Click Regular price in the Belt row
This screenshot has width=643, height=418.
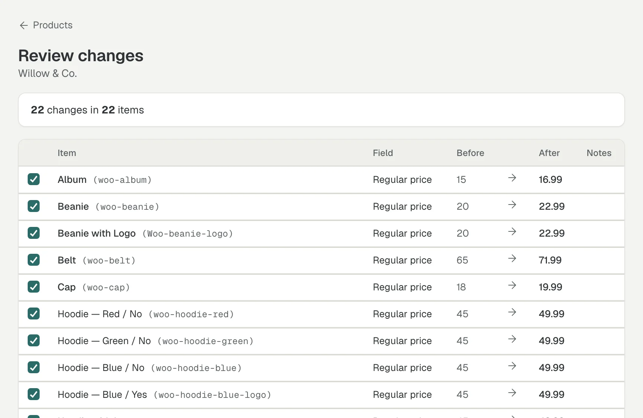point(402,260)
